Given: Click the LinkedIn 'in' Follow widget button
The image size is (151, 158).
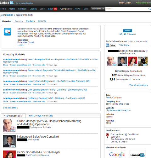Looking at the screenshot, I should coord(111,45).
